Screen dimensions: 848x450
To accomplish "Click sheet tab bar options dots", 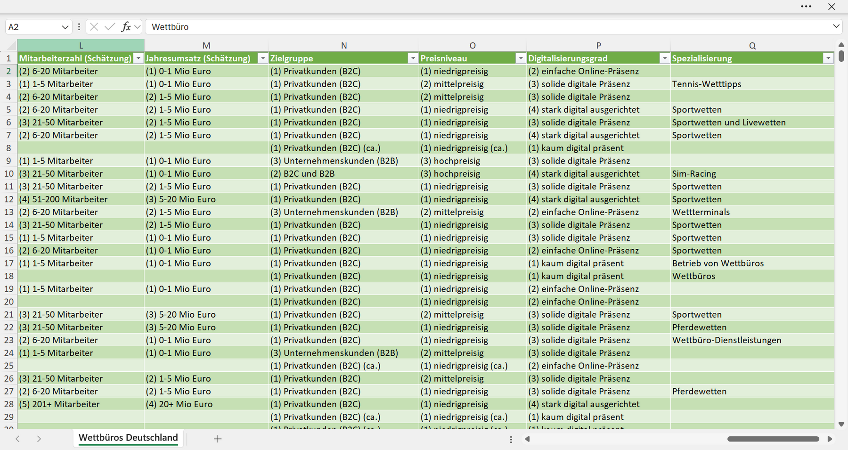I will [x=511, y=439].
